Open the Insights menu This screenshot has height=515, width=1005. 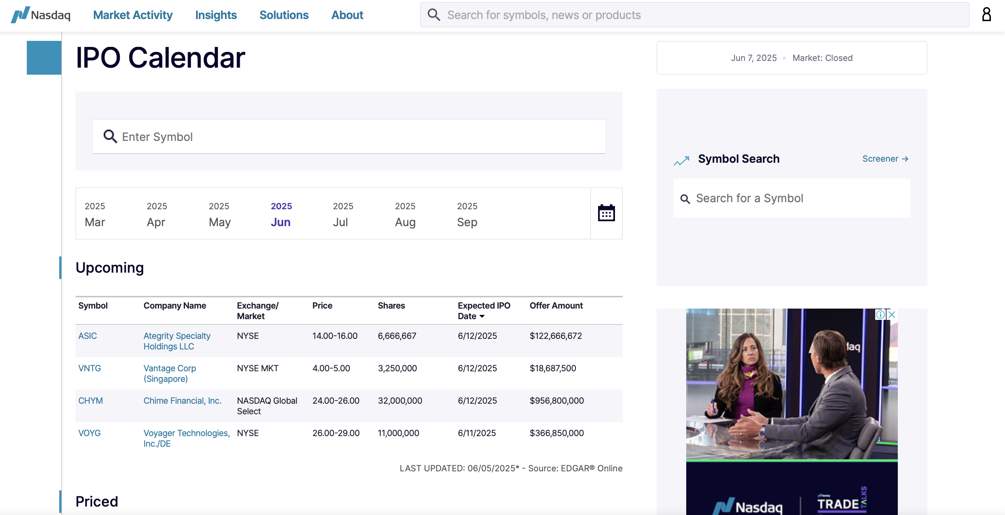coord(216,15)
